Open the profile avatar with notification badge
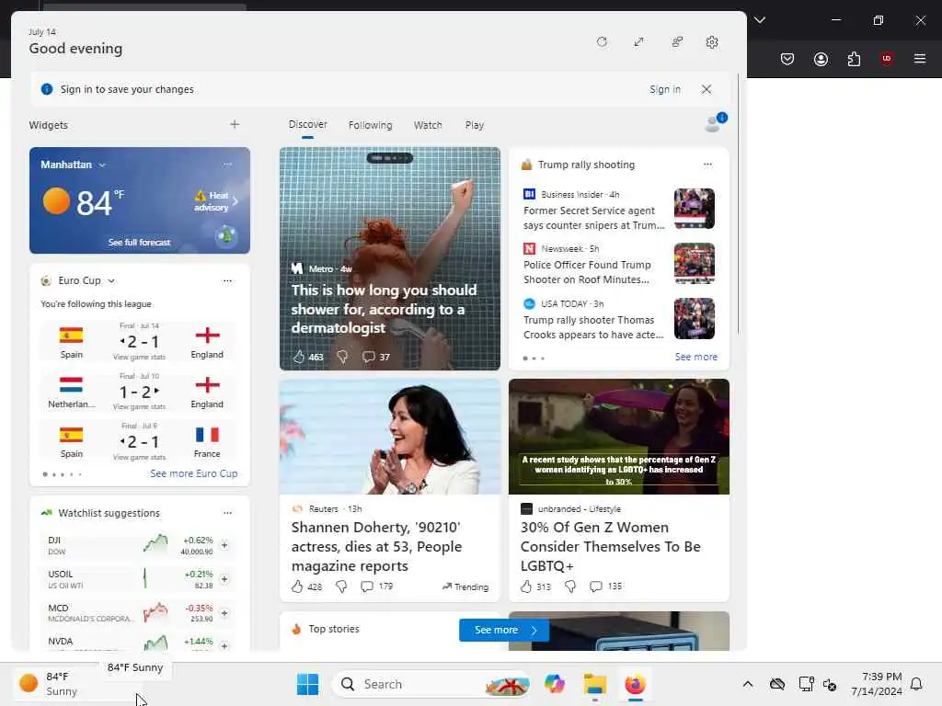The height and width of the screenshot is (706, 942). point(715,122)
